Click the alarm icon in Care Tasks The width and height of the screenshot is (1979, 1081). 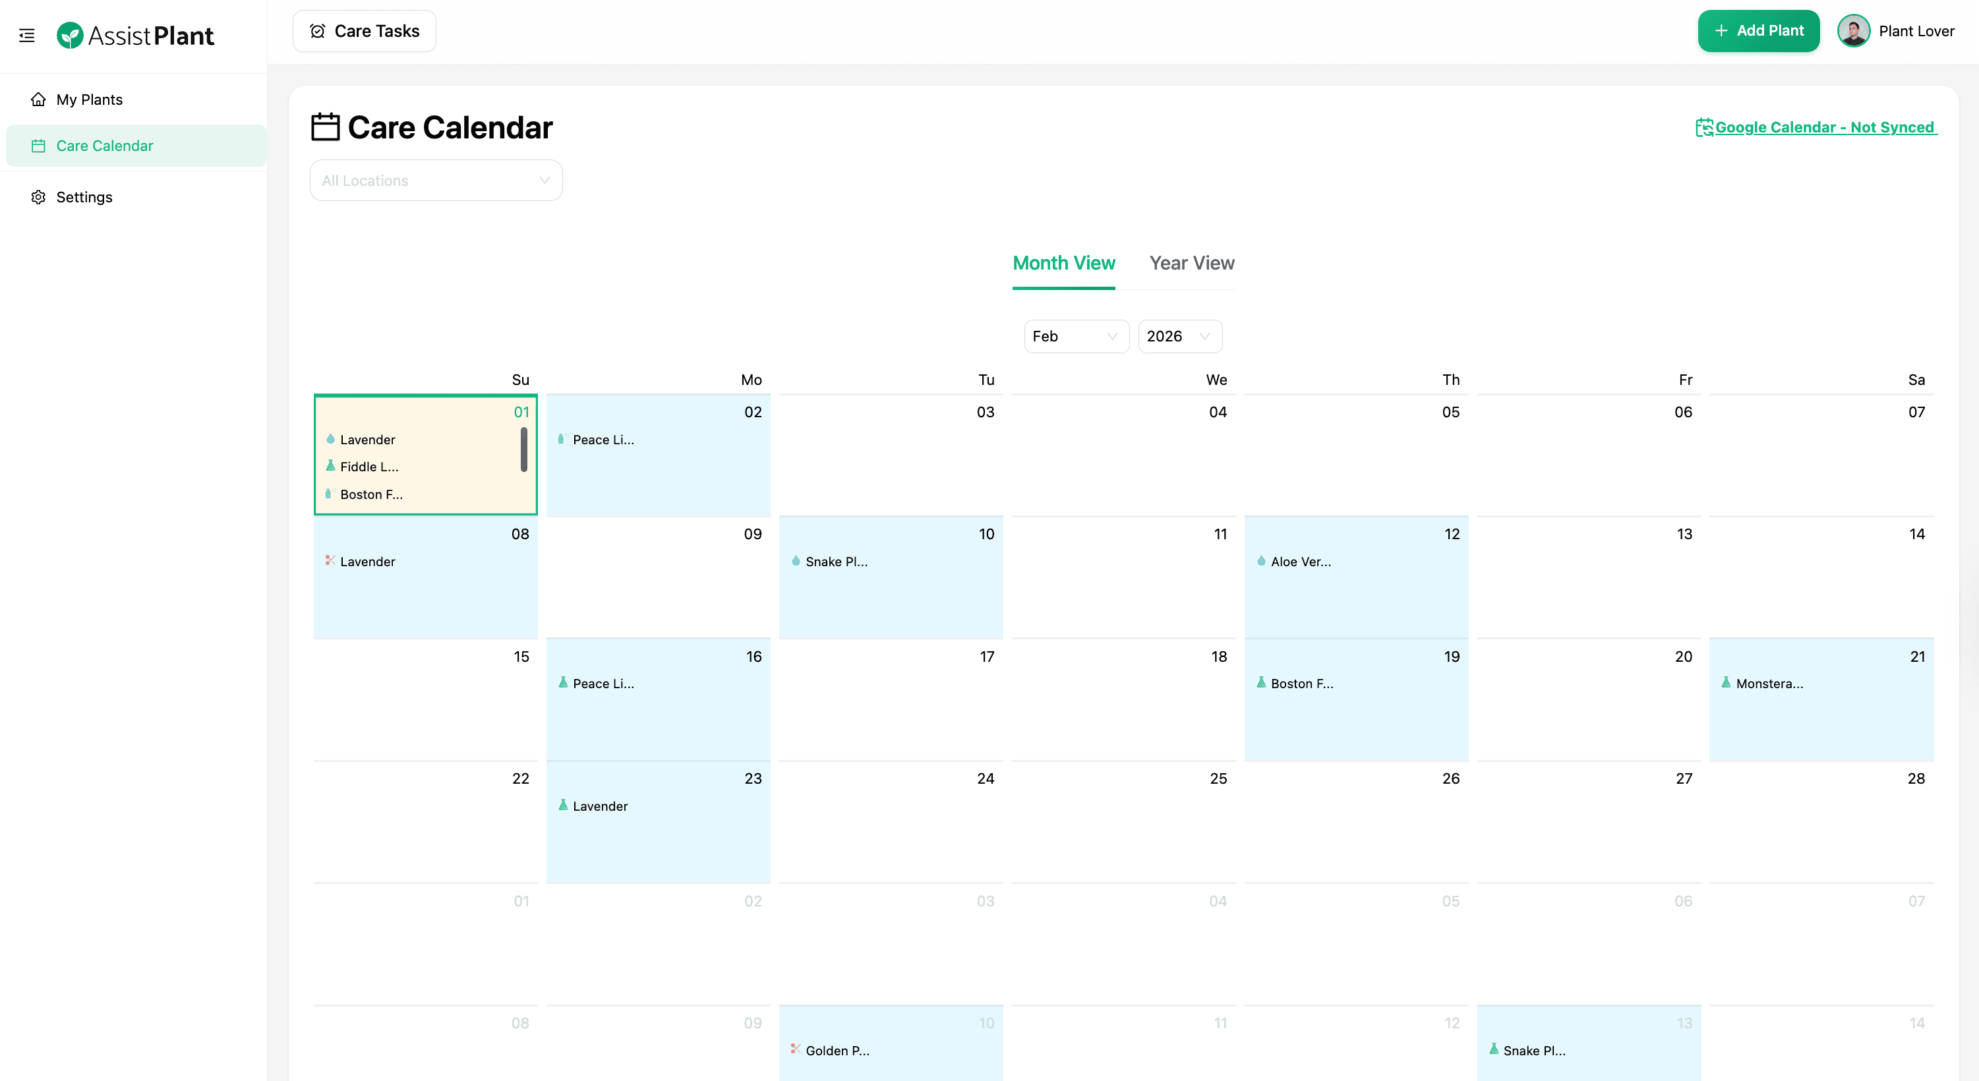click(x=317, y=31)
